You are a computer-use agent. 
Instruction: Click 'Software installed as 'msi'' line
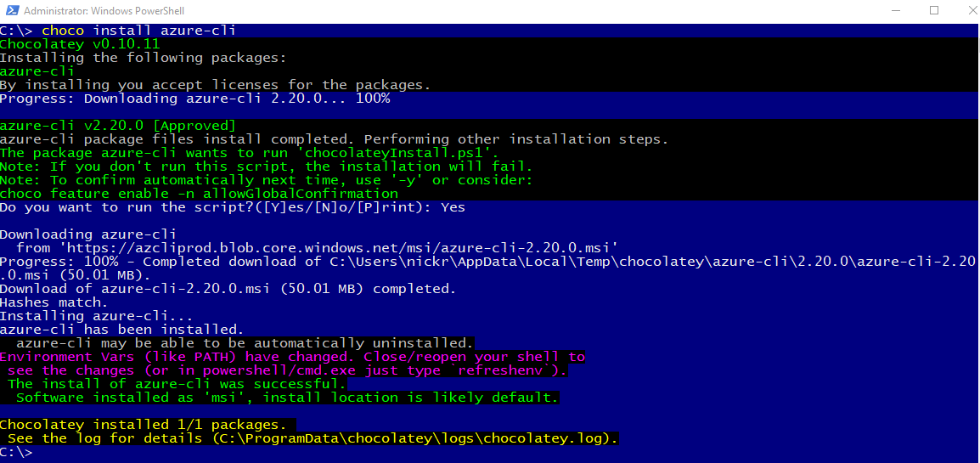point(288,398)
